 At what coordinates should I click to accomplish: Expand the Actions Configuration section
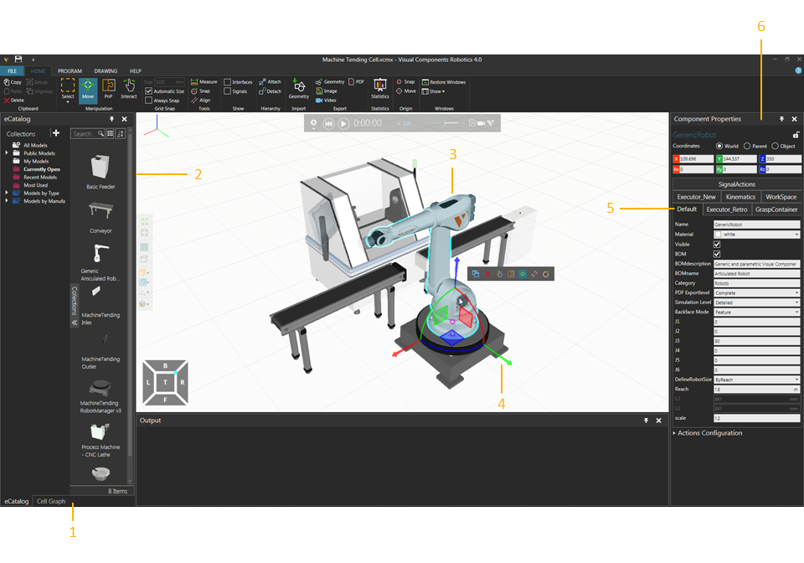point(676,433)
